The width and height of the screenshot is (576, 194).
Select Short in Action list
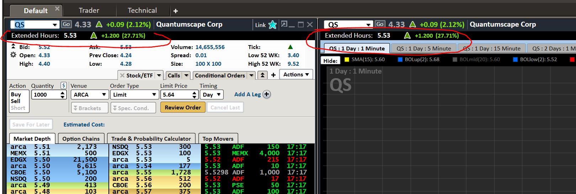(18, 108)
